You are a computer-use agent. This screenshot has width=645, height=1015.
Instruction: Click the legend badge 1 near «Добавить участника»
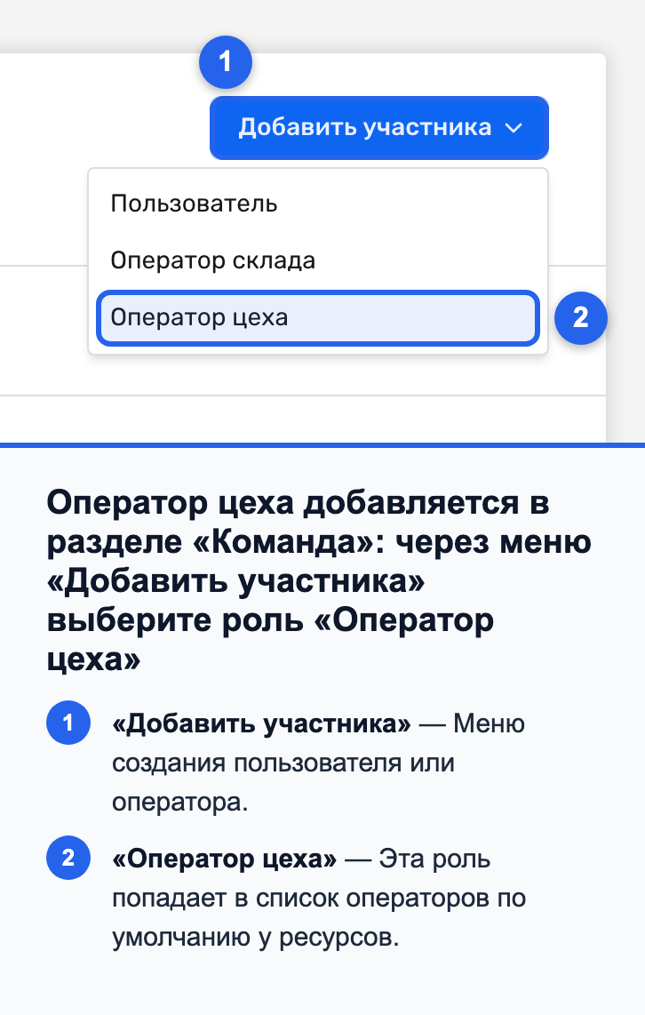[x=68, y=723]
